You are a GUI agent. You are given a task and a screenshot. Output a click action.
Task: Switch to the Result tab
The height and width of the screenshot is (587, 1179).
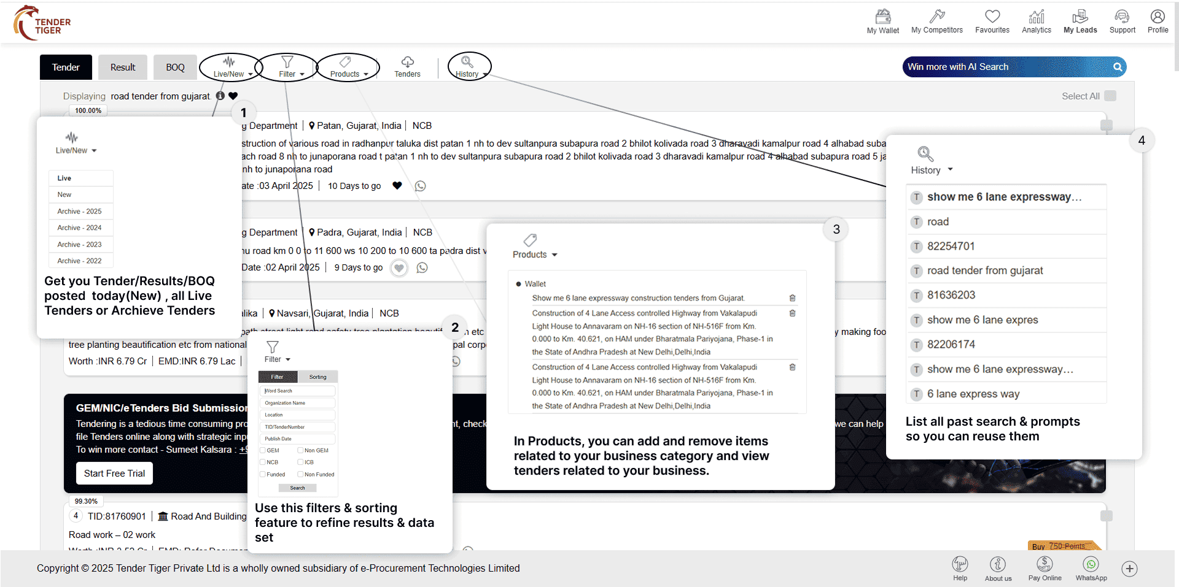pyautogui.click(x=123, y=67)
